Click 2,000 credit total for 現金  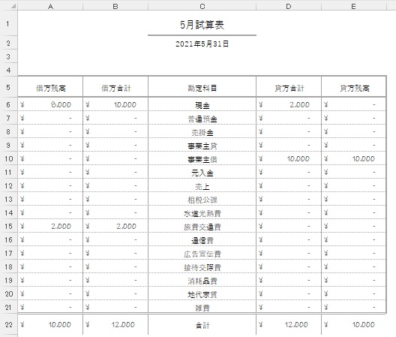(x=289, y=104)
